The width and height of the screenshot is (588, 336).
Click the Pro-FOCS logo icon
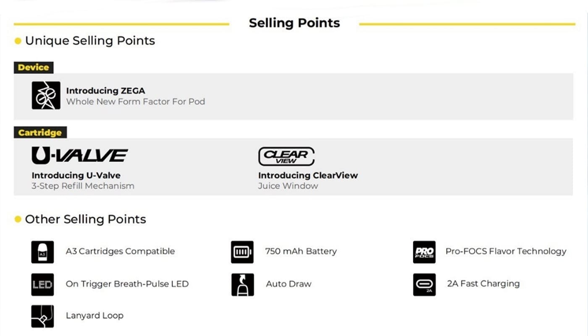click(424, 252)
